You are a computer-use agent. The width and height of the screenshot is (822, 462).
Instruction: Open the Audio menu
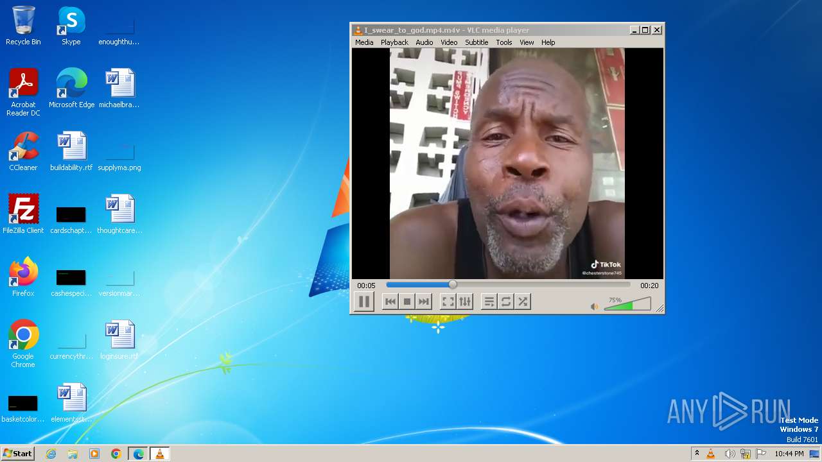click(424, 42)
